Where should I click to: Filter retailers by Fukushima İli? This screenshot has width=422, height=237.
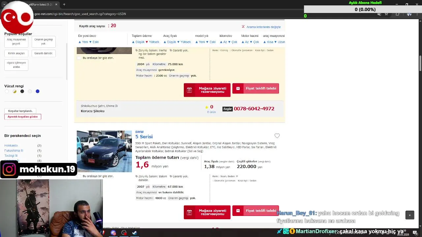coord(14,151)
